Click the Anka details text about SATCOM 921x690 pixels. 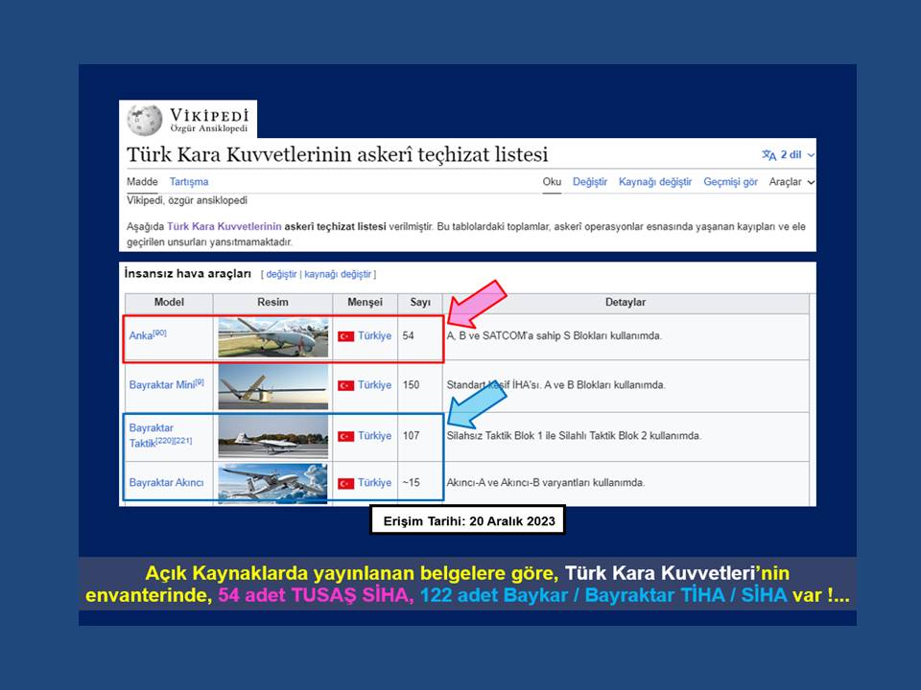coord(554,335)
